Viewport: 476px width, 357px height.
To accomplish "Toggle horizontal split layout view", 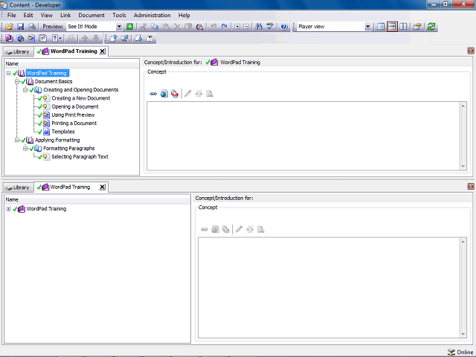I will pos(392,27).
